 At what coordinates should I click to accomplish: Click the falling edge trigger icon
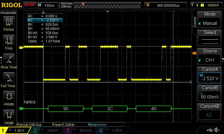197,5
